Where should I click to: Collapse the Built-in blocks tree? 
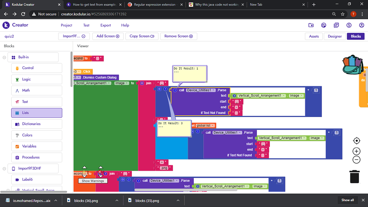4,57
